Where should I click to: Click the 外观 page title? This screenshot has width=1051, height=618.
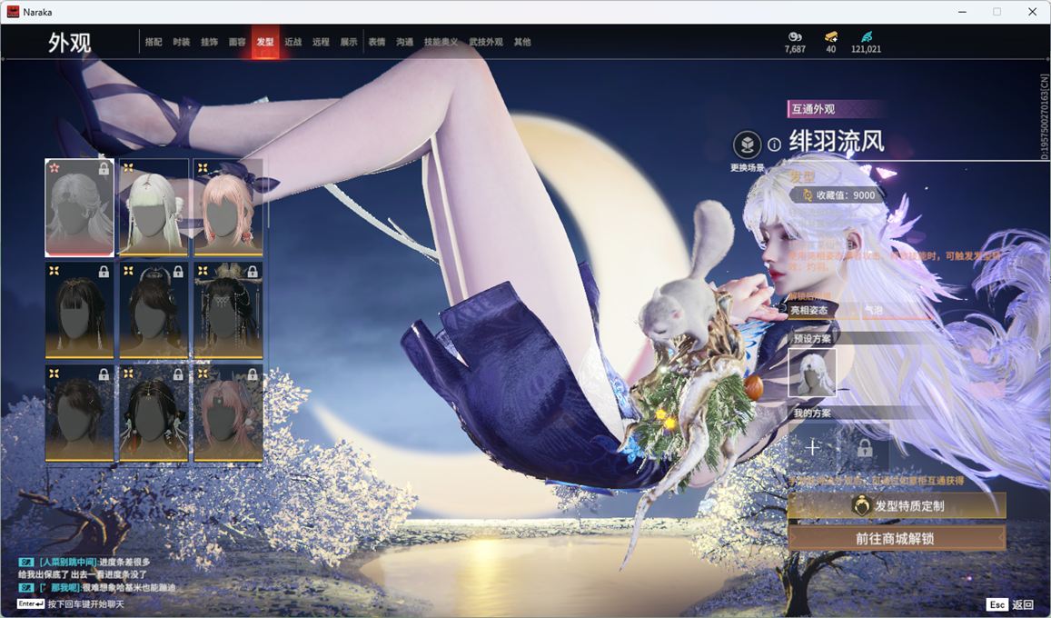pyautogui.click(x=69, y=43)
